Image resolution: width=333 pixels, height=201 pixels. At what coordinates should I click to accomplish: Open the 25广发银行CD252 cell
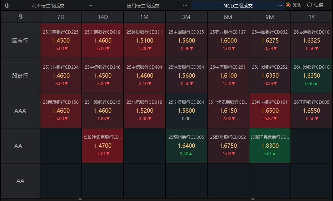(270, 75)
